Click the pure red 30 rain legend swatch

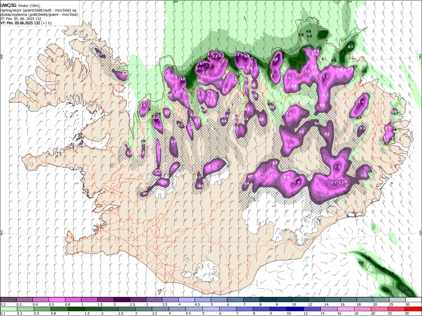413,309
